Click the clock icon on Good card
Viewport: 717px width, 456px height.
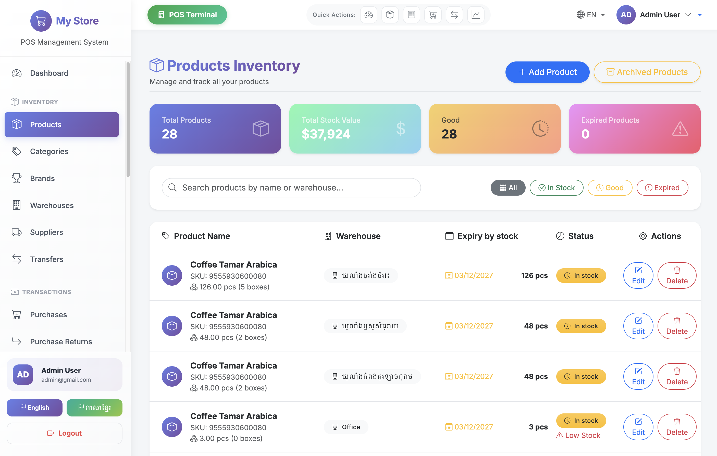click(540, 129)
